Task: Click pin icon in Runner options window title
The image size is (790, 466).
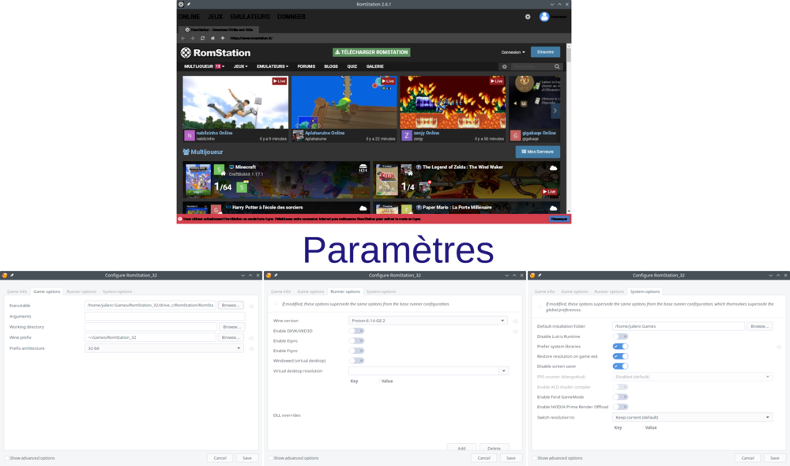Action: pos(276,276)
